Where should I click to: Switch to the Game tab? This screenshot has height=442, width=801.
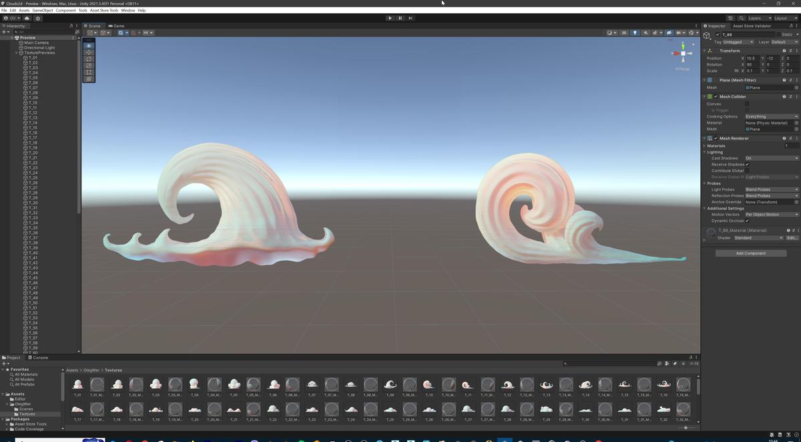pos(117,26)
